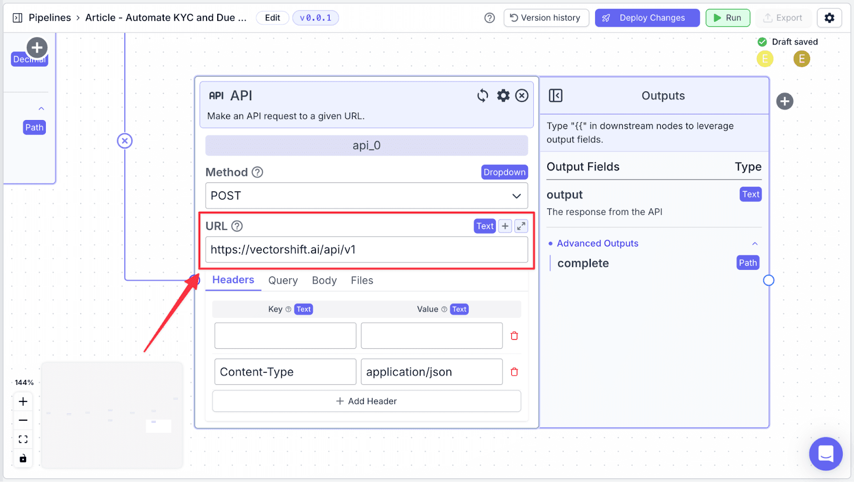This screenshot has height=482, width=854.
Task: Click the plus circle on the Decimal node
Action: pos(37,48)
